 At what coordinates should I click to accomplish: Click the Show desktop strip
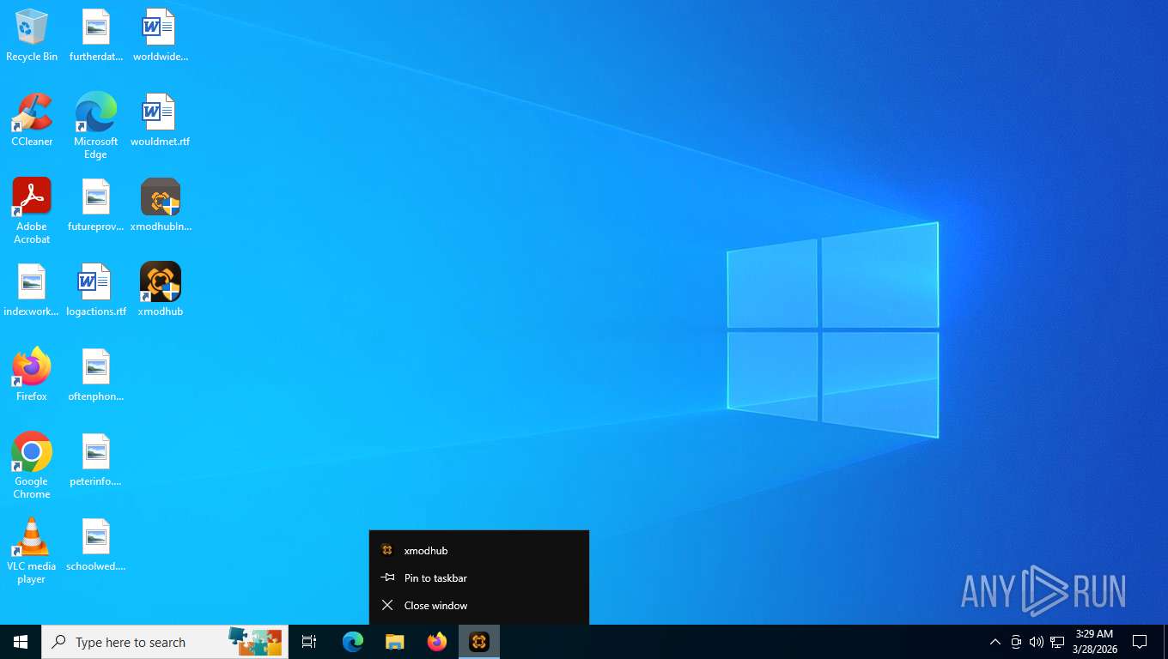pyautogui.click(x=1165, y=642)
